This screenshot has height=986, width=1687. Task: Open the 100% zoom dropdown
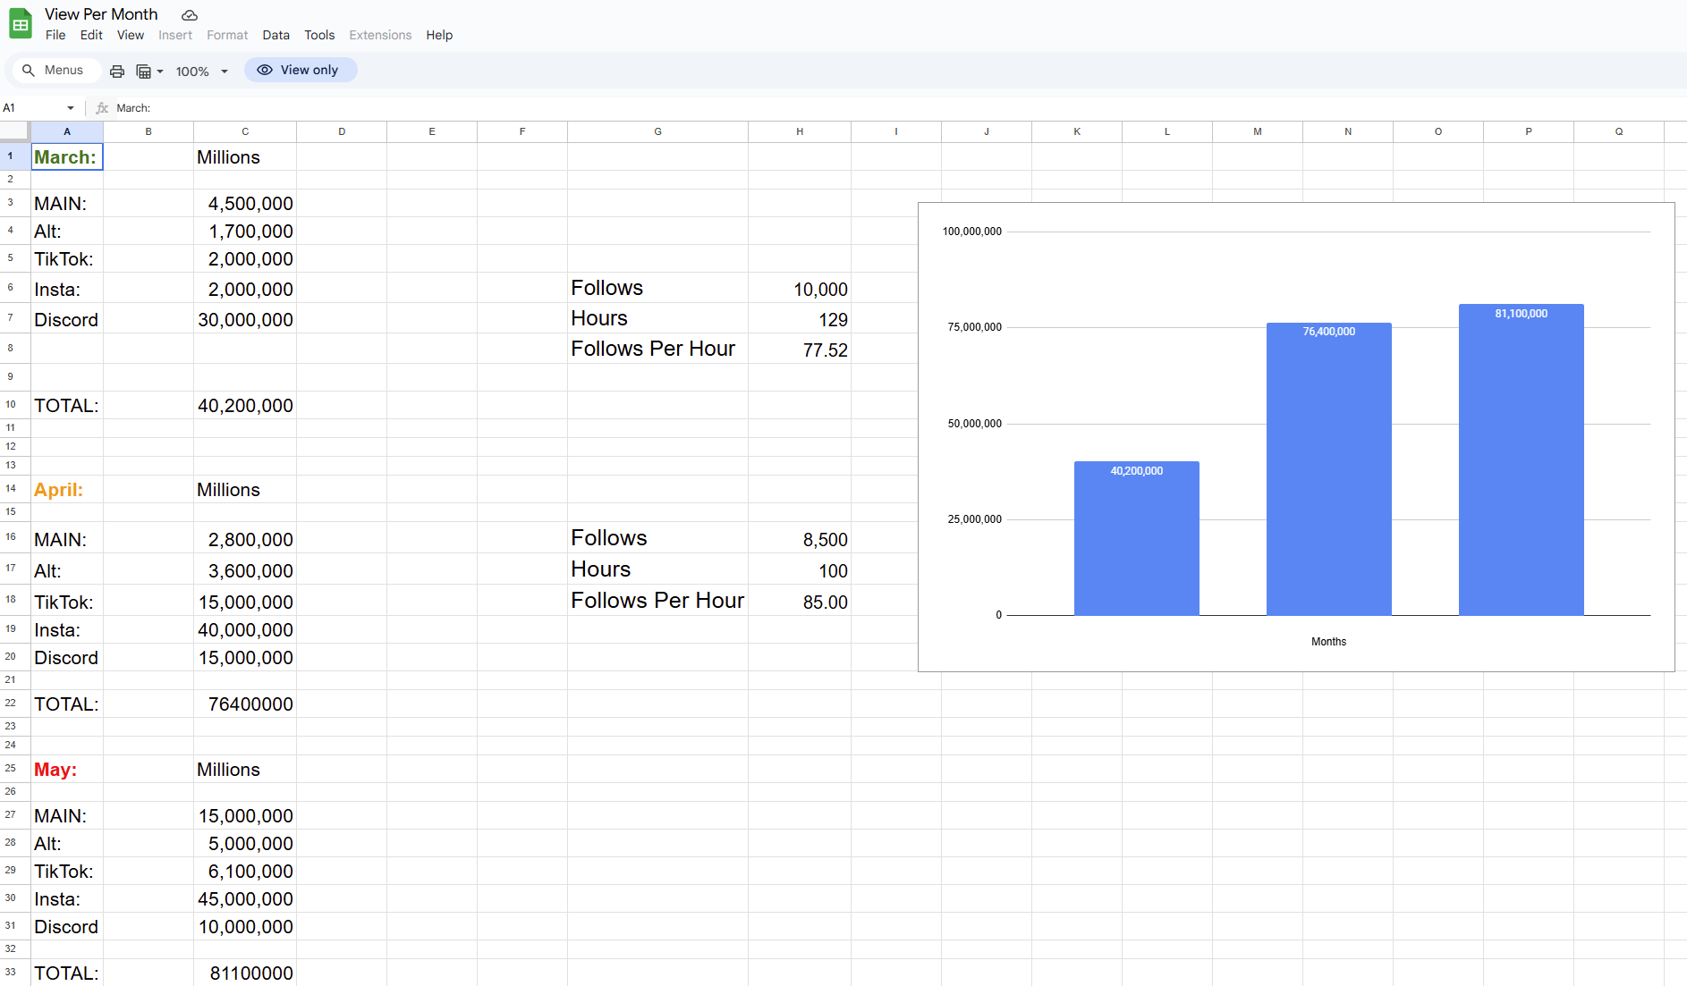(x=202, y=71)
